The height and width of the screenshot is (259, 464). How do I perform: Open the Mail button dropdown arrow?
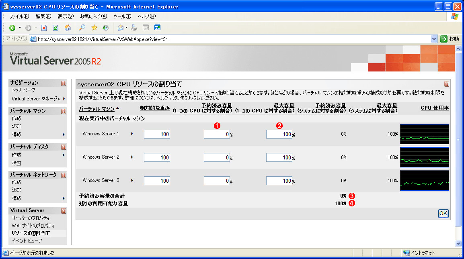126,28
